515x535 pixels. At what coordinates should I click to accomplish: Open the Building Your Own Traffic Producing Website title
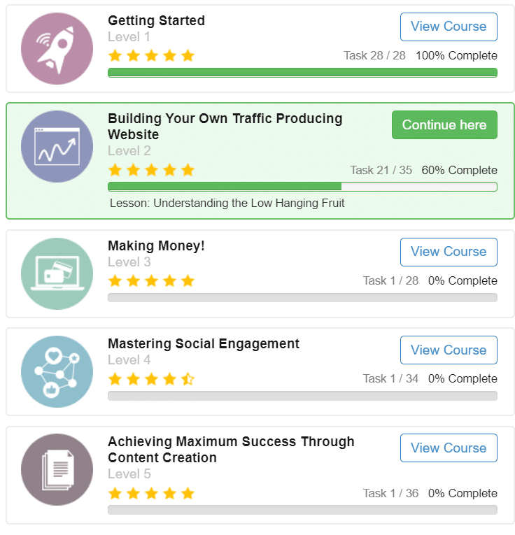(225, 127)
